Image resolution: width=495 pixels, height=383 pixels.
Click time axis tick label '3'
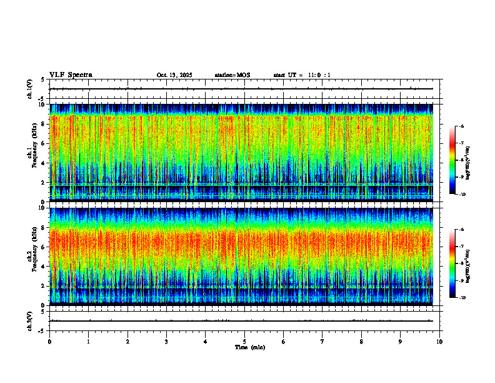click(x=166, y=342)
